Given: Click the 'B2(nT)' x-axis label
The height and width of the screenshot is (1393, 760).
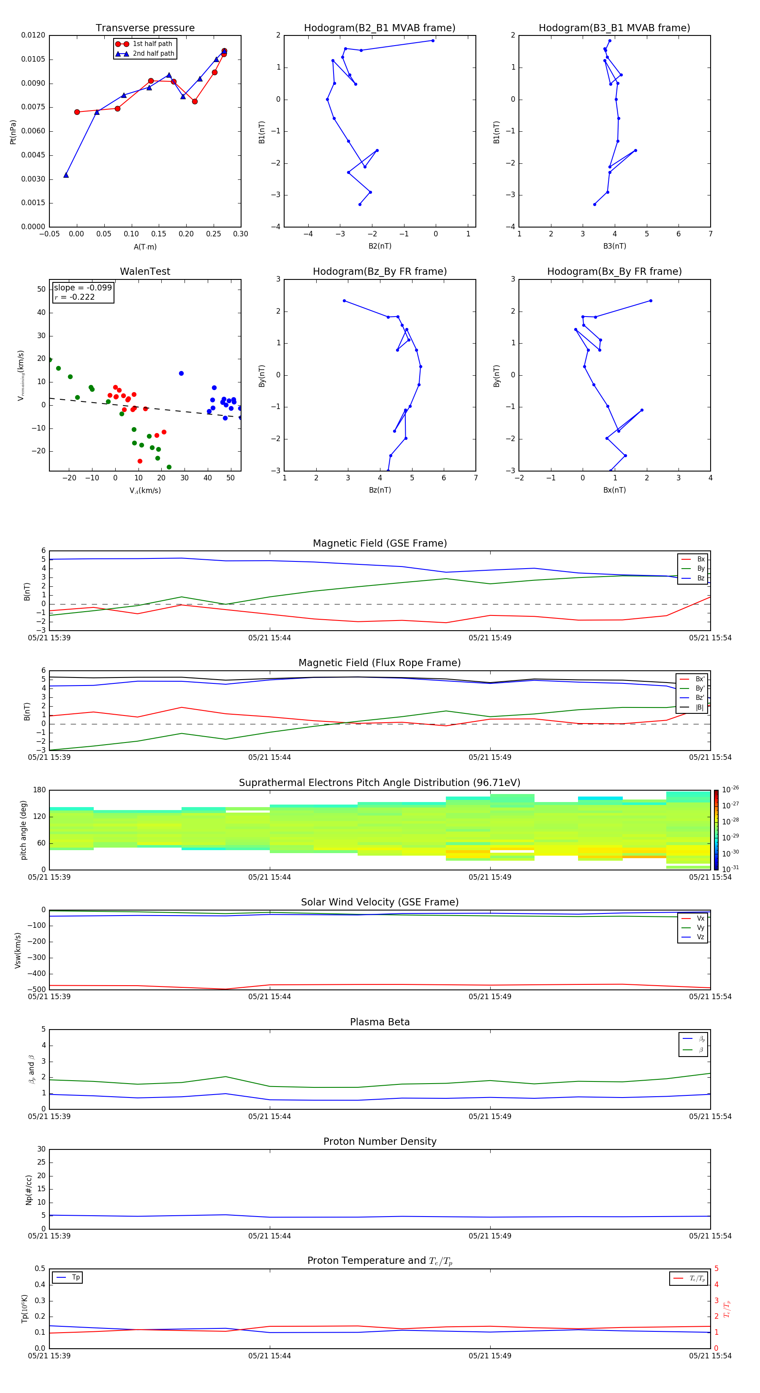Looking at the screenshot, I should [x=380, y=246].
